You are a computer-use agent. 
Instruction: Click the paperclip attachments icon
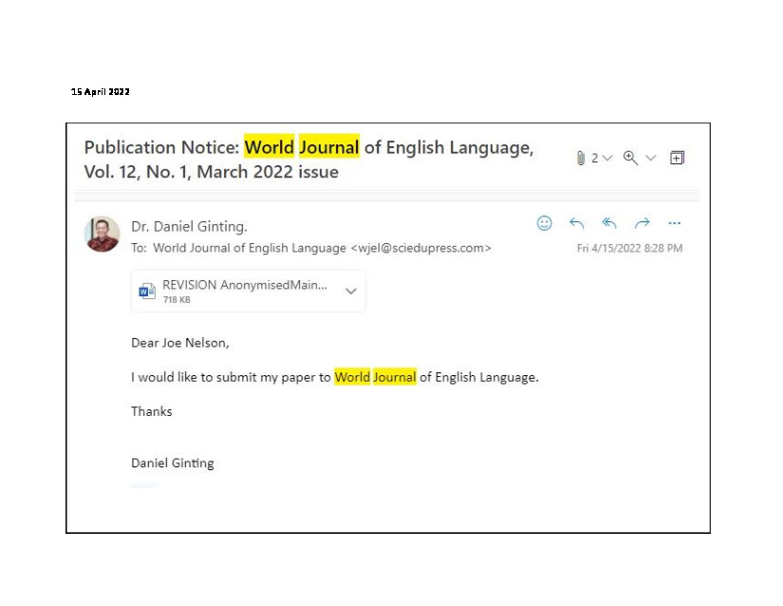[x=580, y=158]
